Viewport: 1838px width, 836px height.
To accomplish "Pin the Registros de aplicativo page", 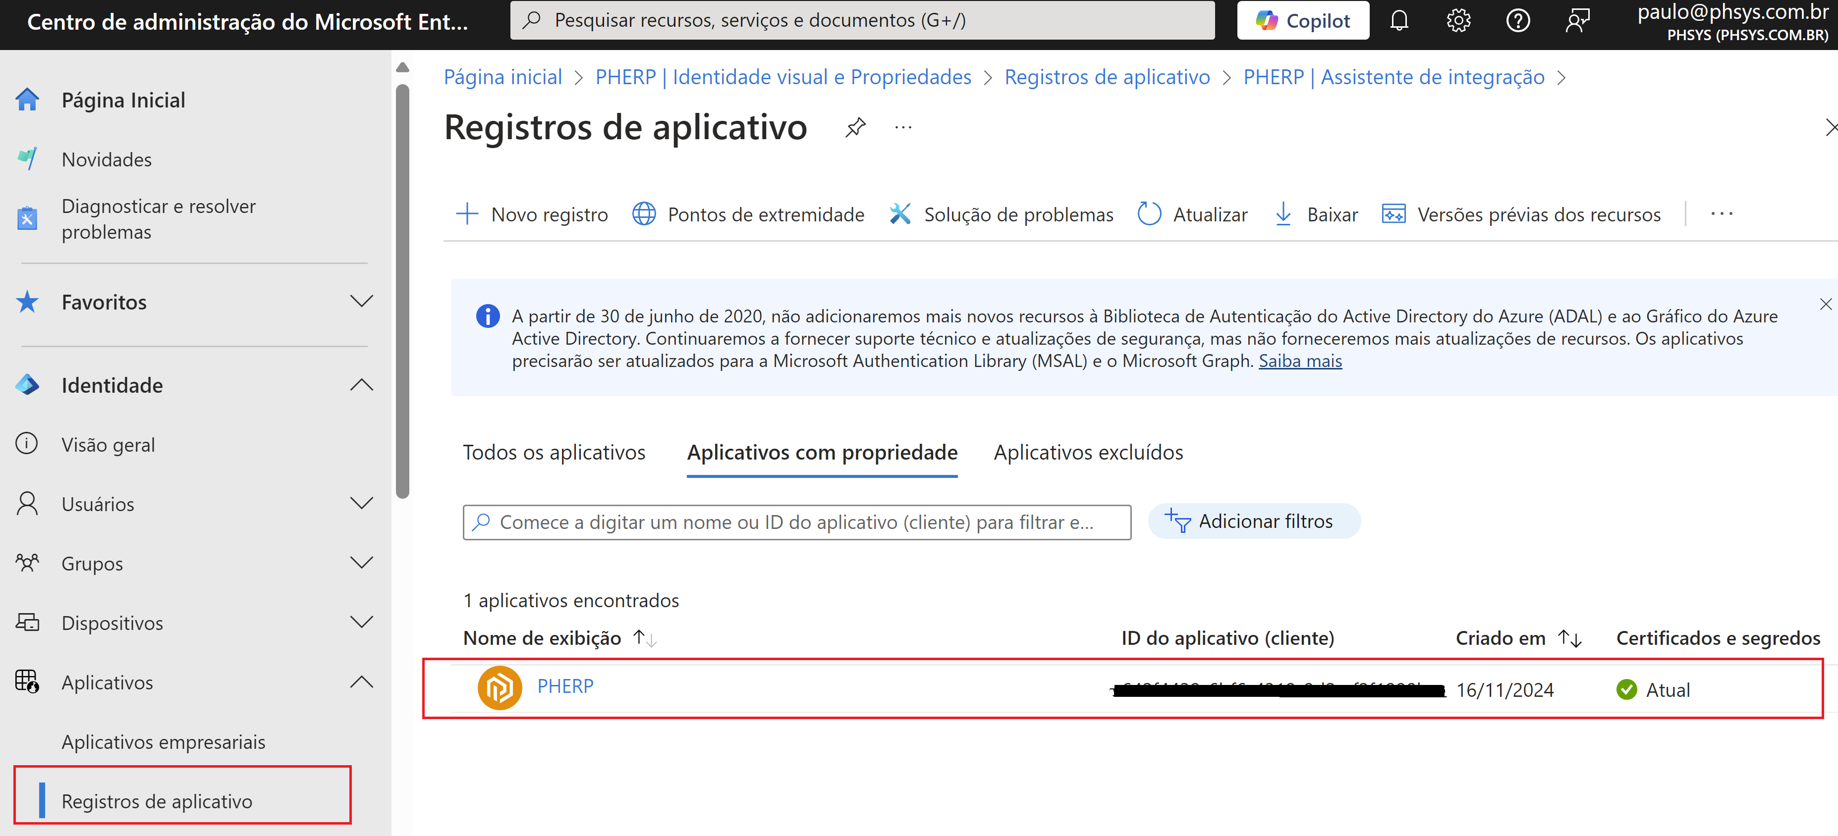I will tap(855, 128).
